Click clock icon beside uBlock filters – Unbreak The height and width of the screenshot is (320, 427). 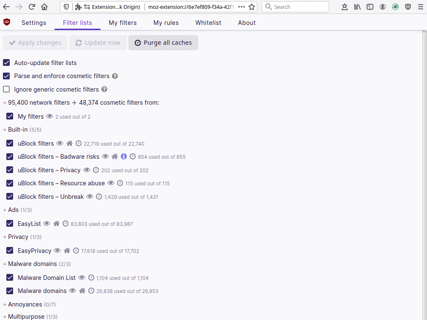99,196
